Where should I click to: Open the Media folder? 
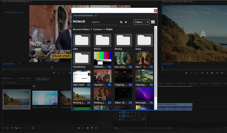pyautogui.click(x=123, y=40)
